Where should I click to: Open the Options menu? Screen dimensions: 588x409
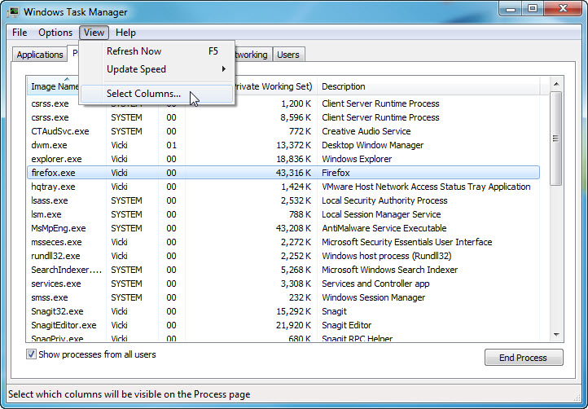(x=55, y=33)
